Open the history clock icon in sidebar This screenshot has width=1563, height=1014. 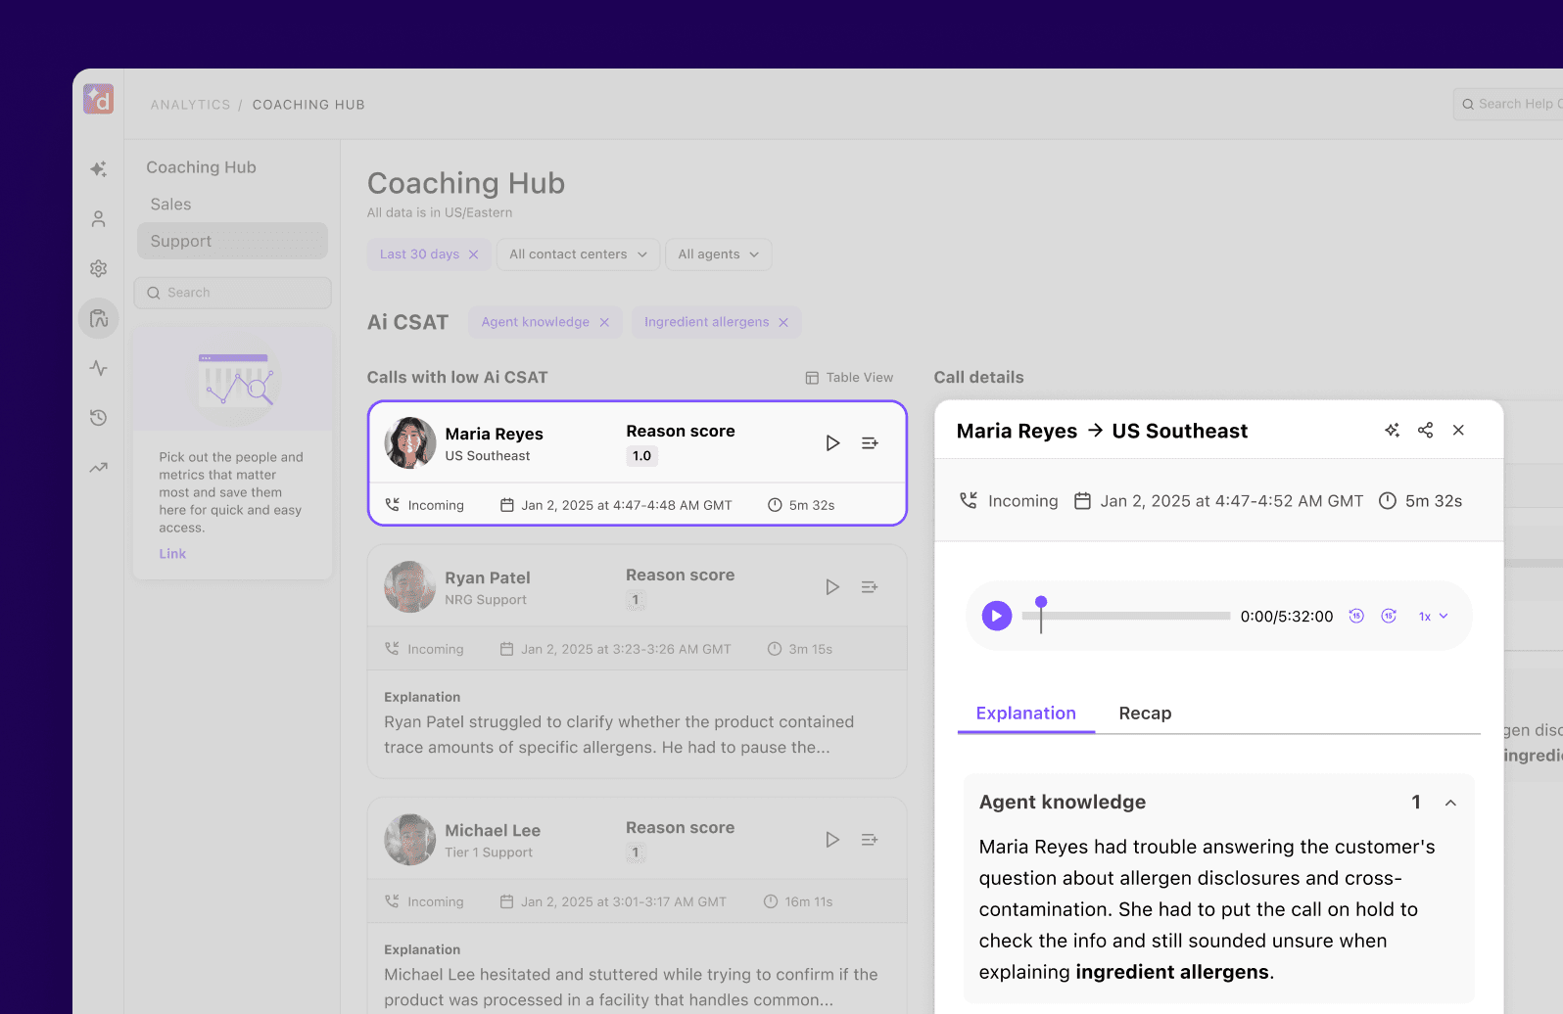[98, 418]
